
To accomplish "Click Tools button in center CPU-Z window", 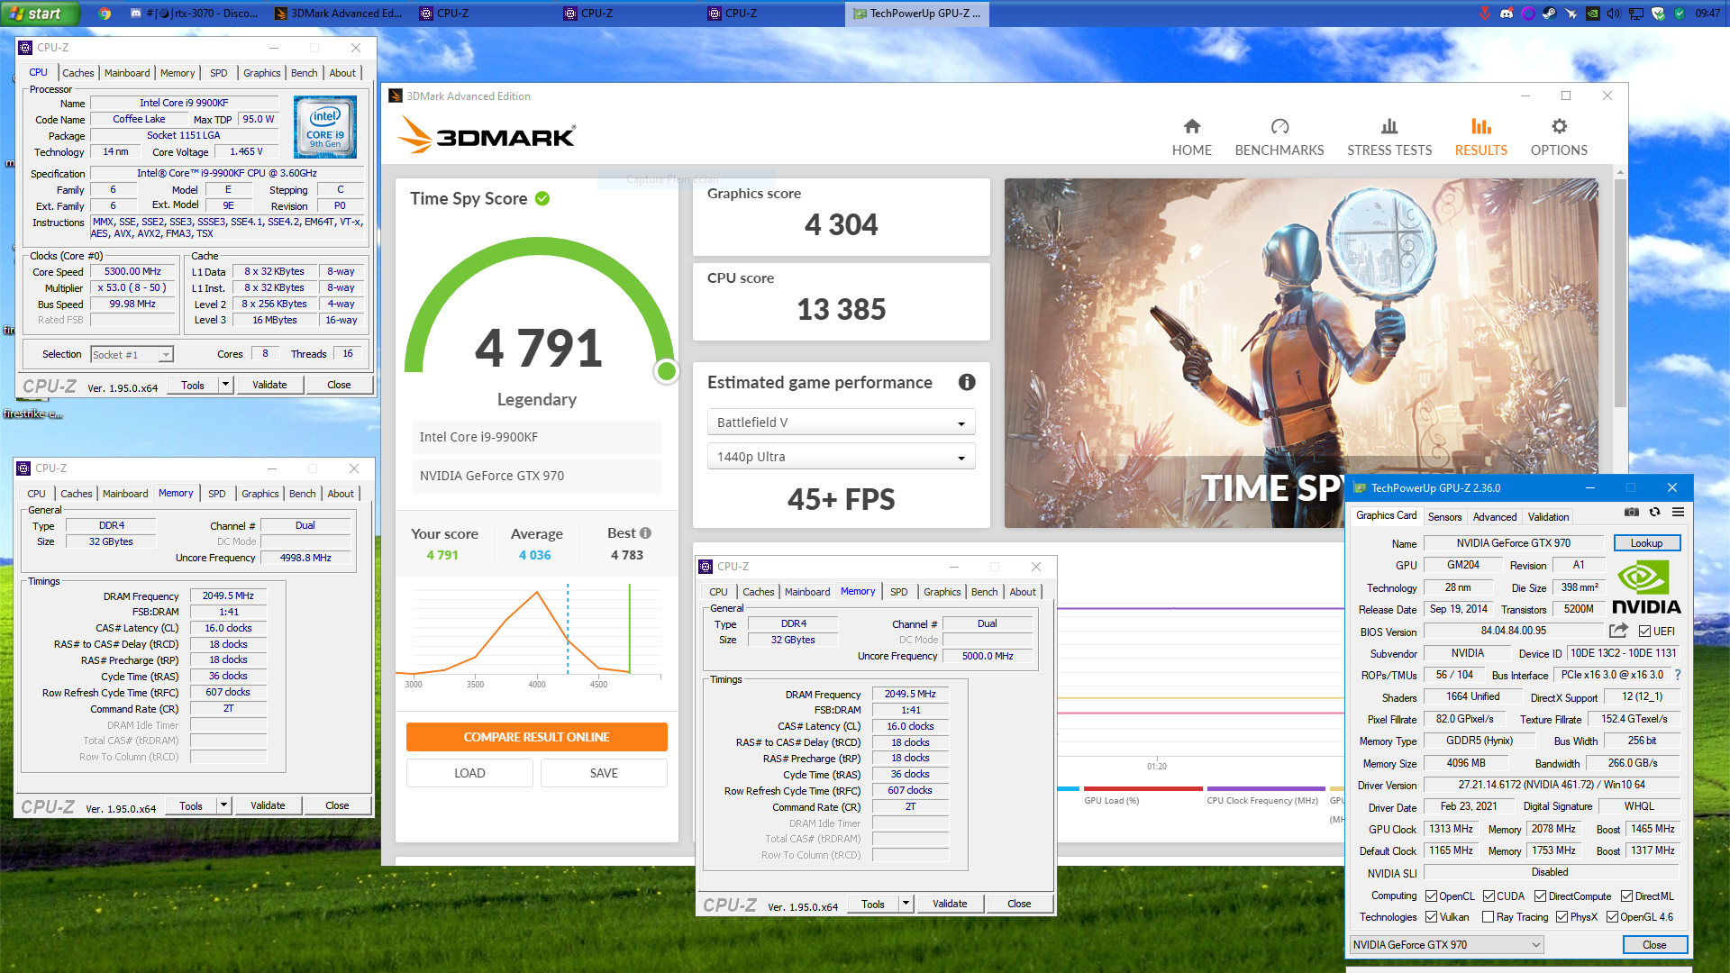I will point(872,904).
